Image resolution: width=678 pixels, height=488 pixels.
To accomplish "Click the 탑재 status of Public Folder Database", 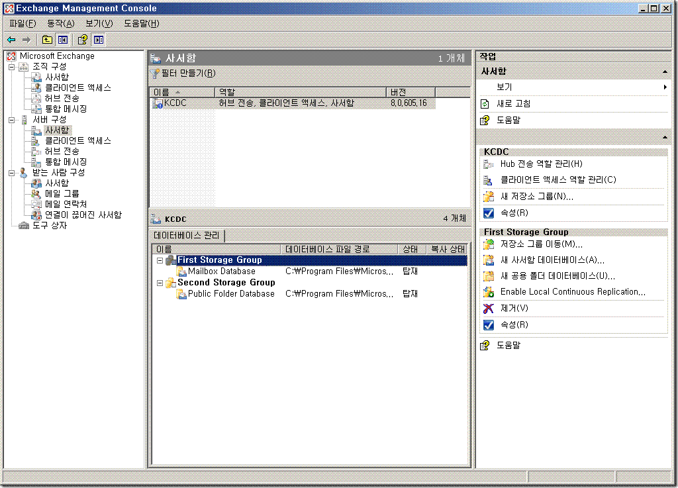I will [410, 294].
